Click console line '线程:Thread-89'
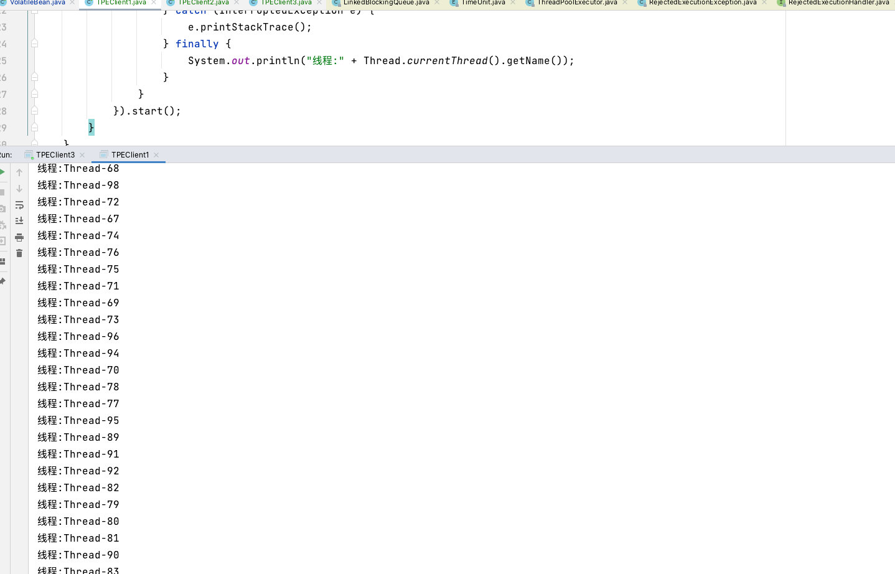This screenshot has height=574, width=895. click(78, 437)
